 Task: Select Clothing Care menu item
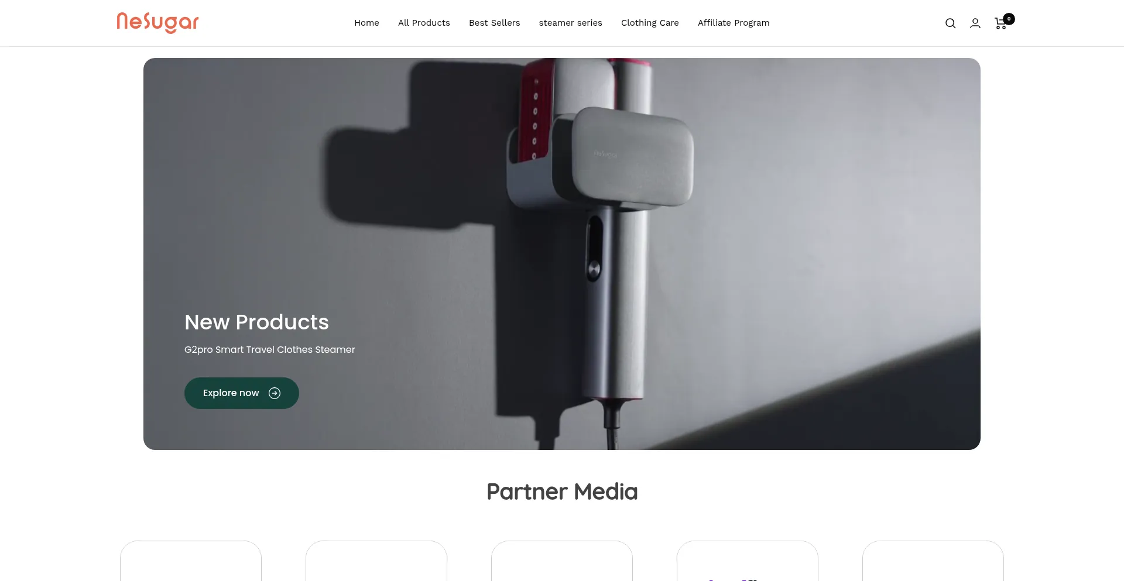coord(650,23)
